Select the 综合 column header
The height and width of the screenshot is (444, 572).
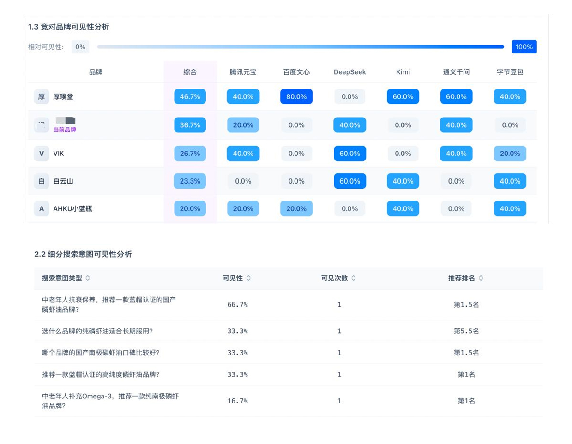point(190,72)
